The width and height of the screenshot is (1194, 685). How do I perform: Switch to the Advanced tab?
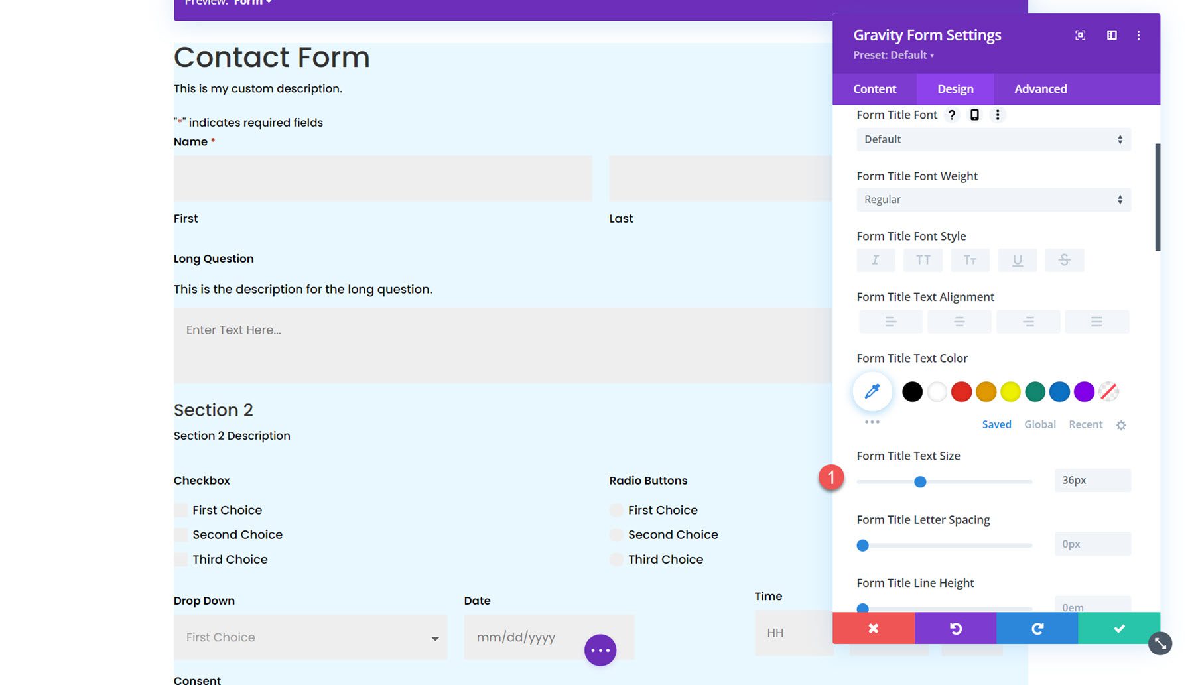[x=1039, y=88]
